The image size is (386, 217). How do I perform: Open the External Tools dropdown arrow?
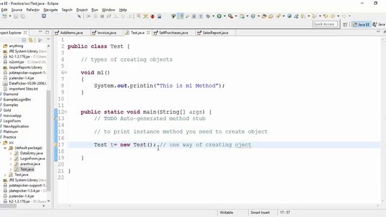(236, 16)
